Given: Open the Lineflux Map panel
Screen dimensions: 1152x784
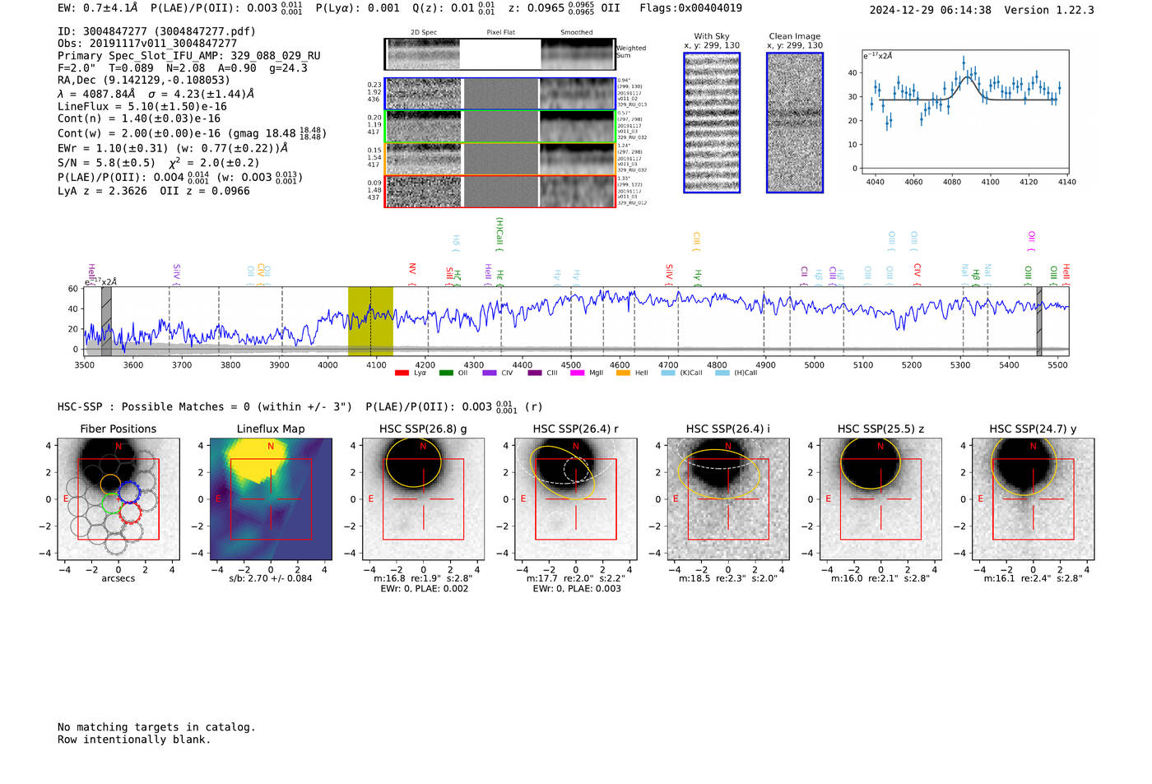Looking at the screenshot, I should tap(271, 499).
